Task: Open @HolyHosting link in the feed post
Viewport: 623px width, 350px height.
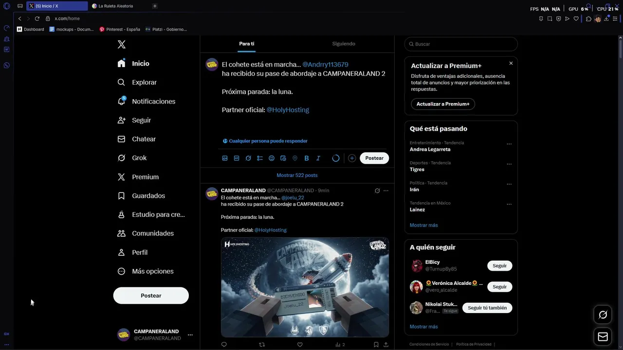Action: pyautogui.click(x=271, y=230)
